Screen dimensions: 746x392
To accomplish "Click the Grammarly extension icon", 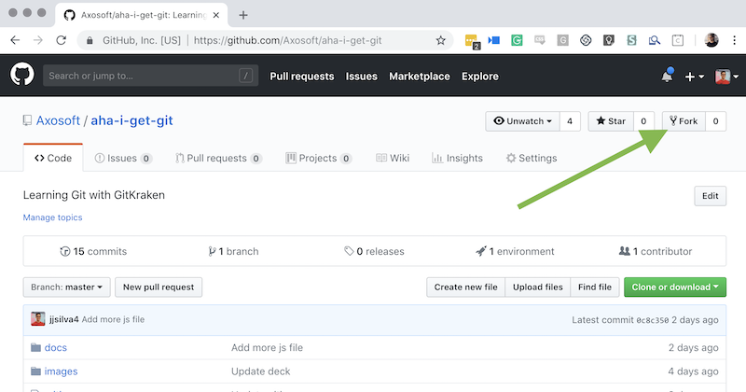I will (517, 40).
